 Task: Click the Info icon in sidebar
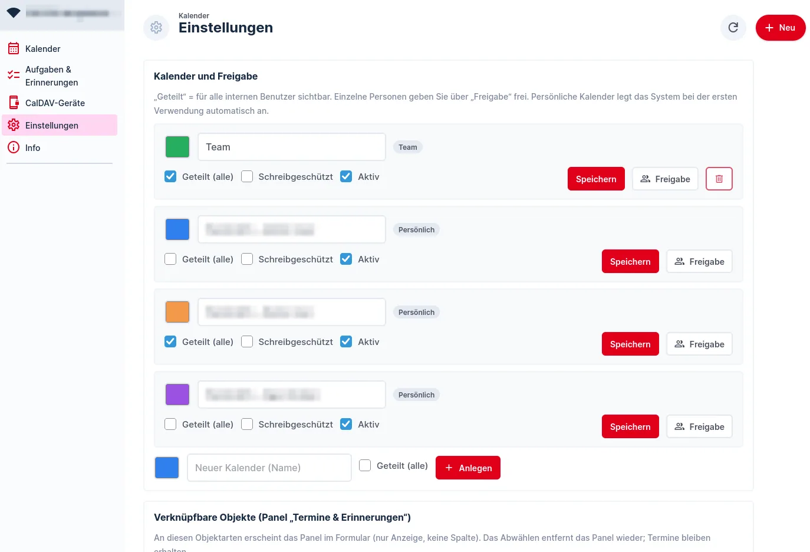pos(14,147)
